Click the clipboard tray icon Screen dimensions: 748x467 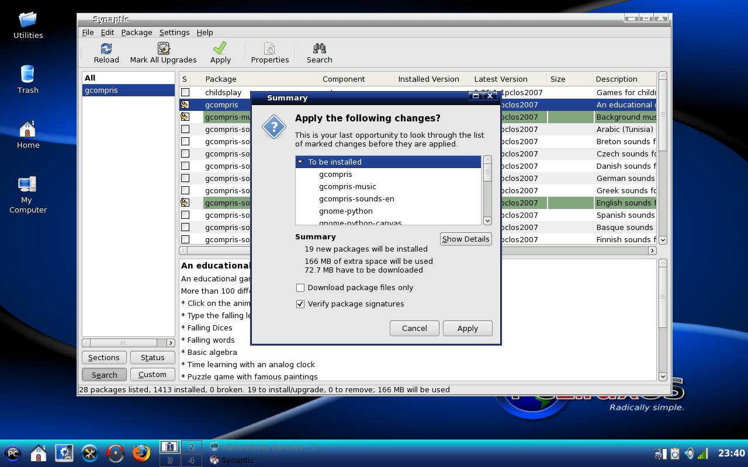(675, 454)
